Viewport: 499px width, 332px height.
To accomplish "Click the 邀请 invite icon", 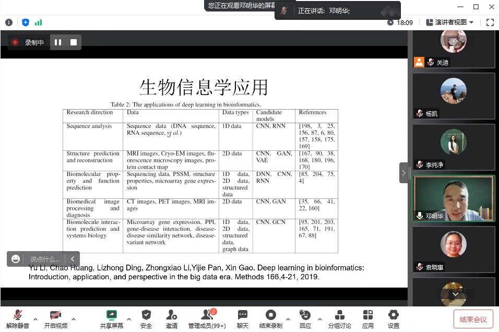I will pyautogui.click(x=171, y=318).
